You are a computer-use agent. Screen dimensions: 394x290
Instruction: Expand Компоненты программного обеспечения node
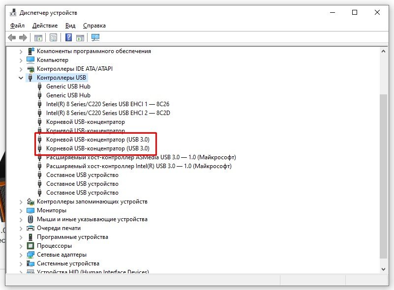[x=21, y=52]
